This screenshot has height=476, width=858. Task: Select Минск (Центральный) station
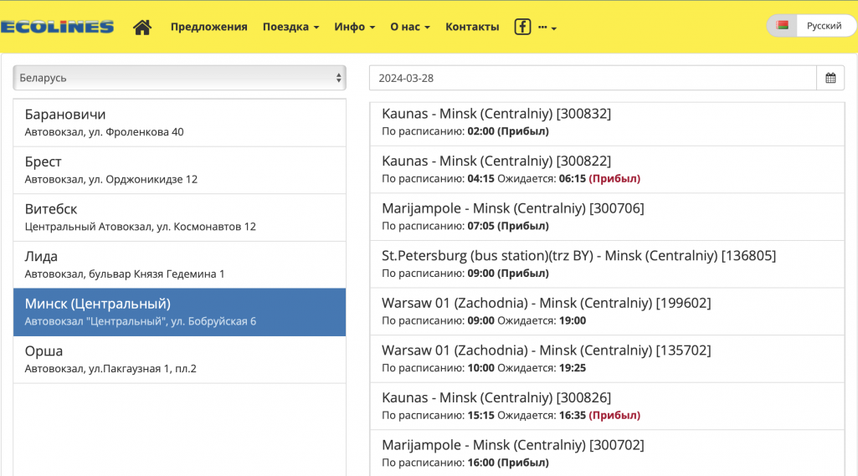coord(179,312)
